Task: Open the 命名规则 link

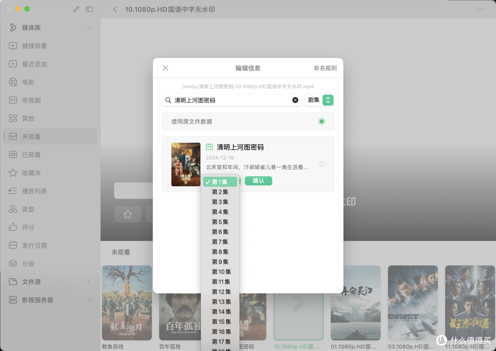Action: [x=325, y=68]
